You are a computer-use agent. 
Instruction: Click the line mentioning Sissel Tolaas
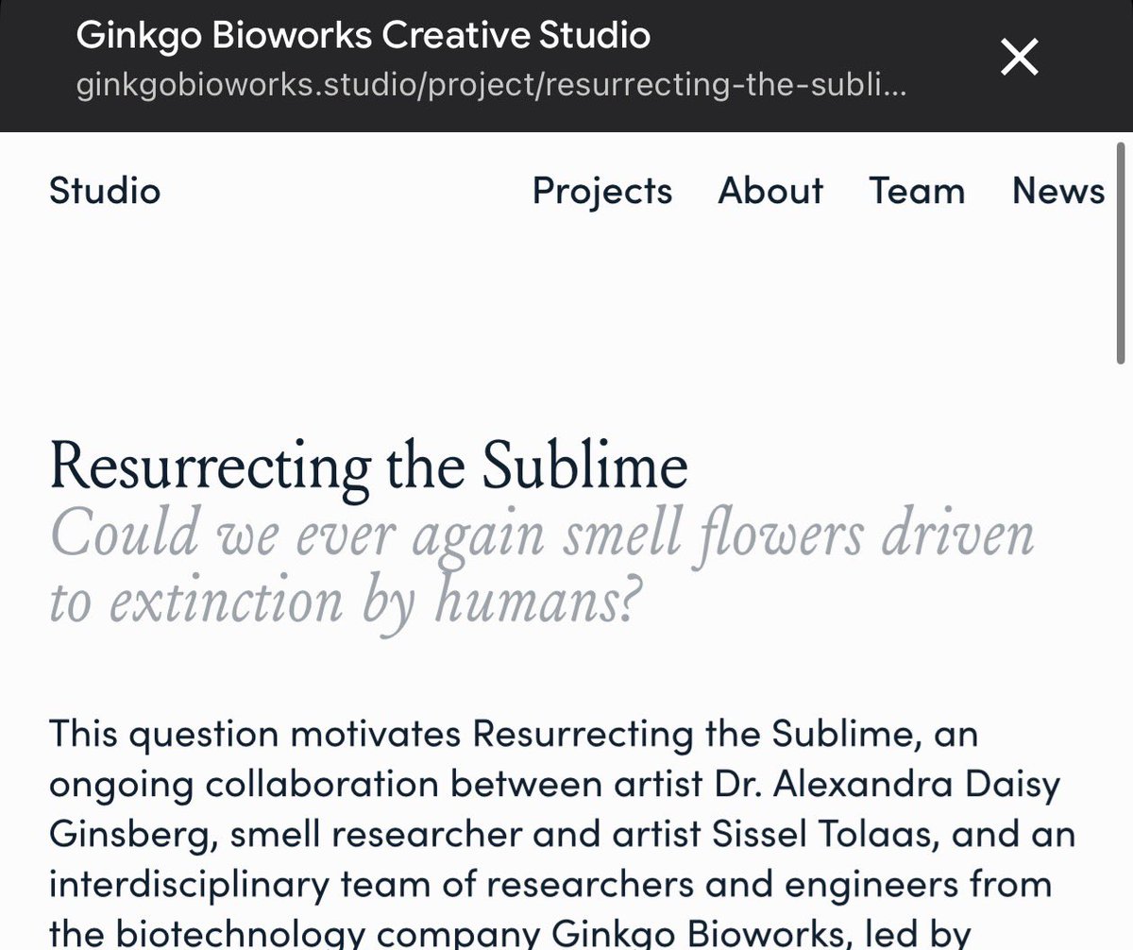[562, 835]
